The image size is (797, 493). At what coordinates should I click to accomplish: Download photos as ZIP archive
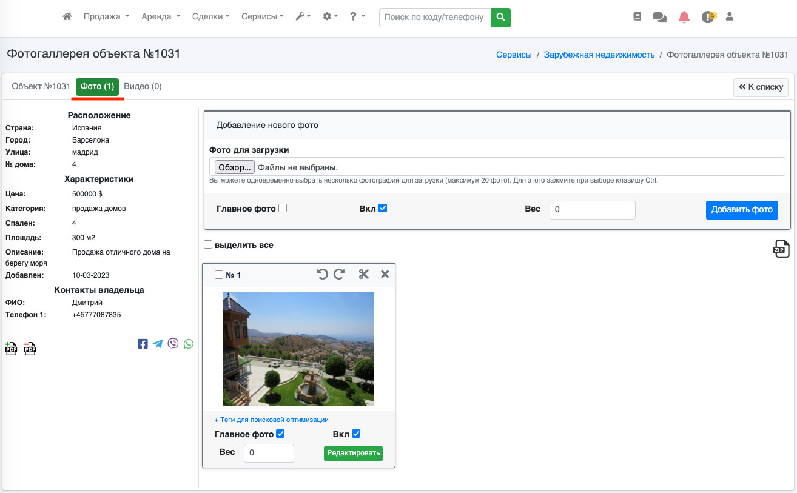click(781, 249)
